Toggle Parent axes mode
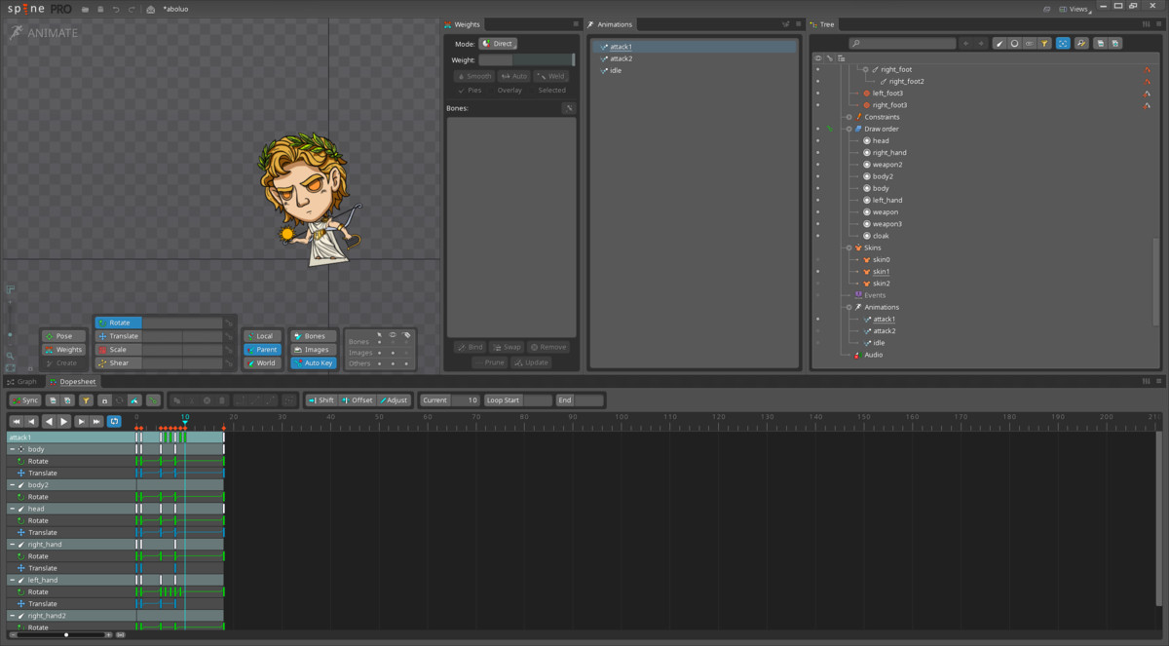 point(263,350)
